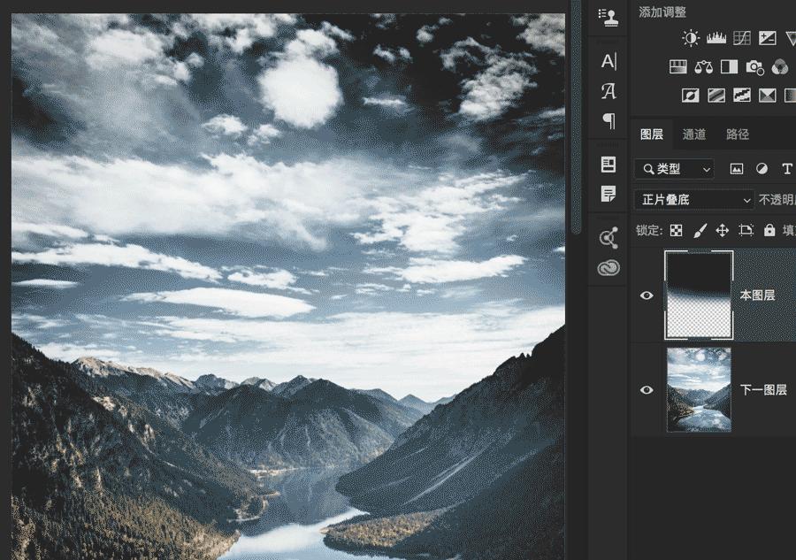Select the 本图层 gradient thumbnail

click(699, 295)
